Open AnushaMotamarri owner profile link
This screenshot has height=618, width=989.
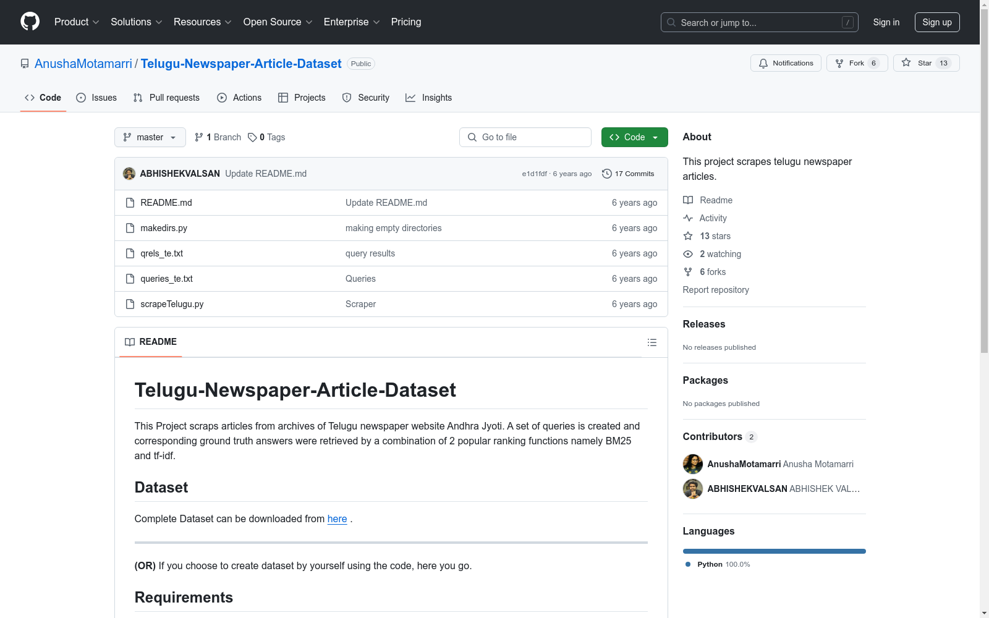coord(83,64)
